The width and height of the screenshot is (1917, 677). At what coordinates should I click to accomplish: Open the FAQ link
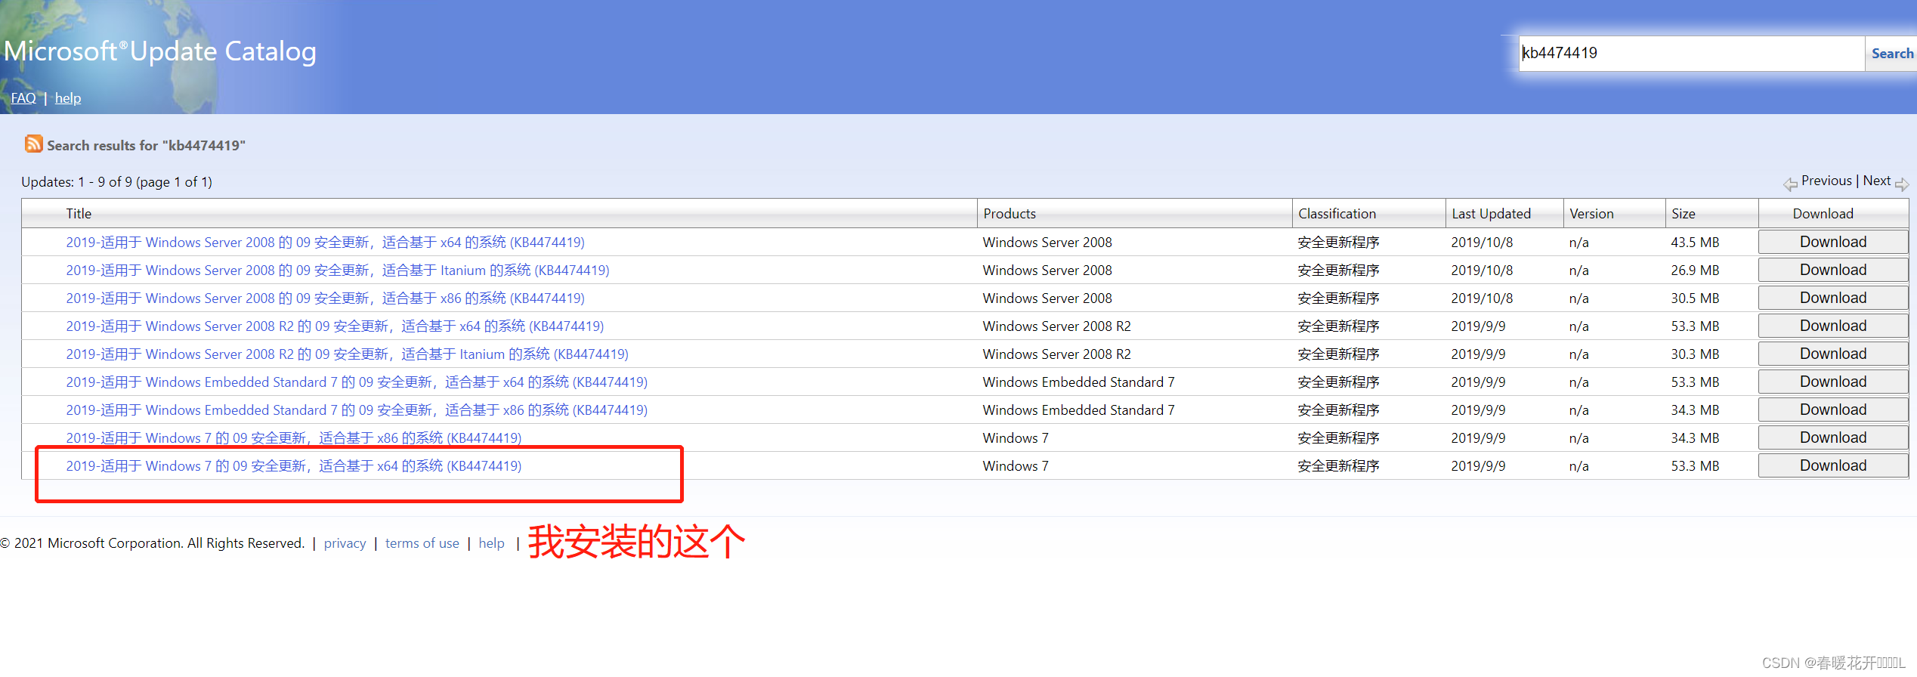(x=23, y=98)
